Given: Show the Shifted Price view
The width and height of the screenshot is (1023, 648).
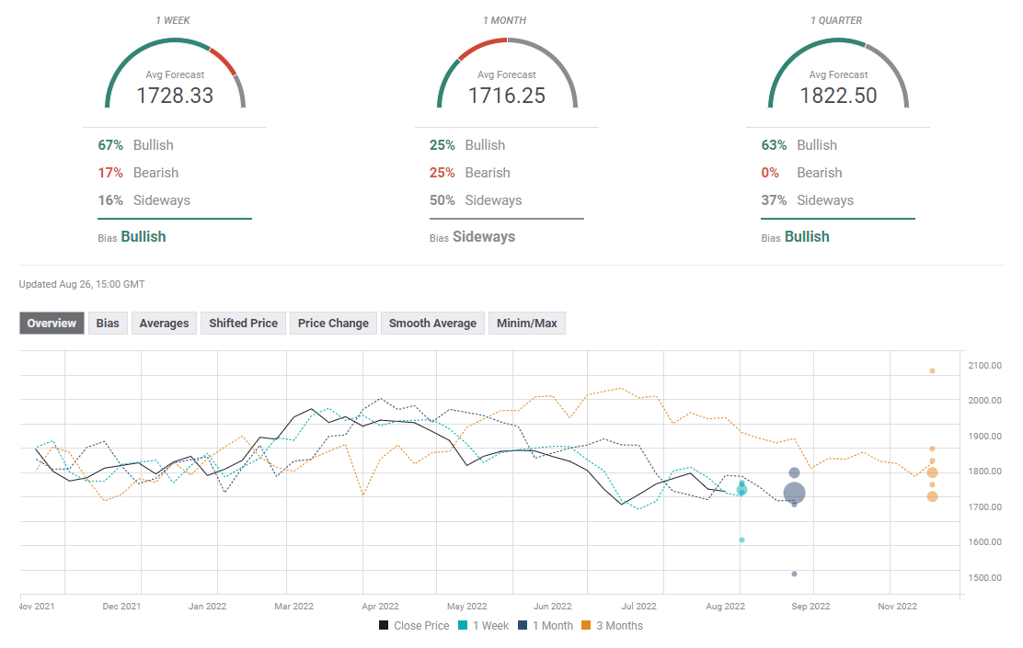Looking at the screenshot, I should (x=243, y=324).
